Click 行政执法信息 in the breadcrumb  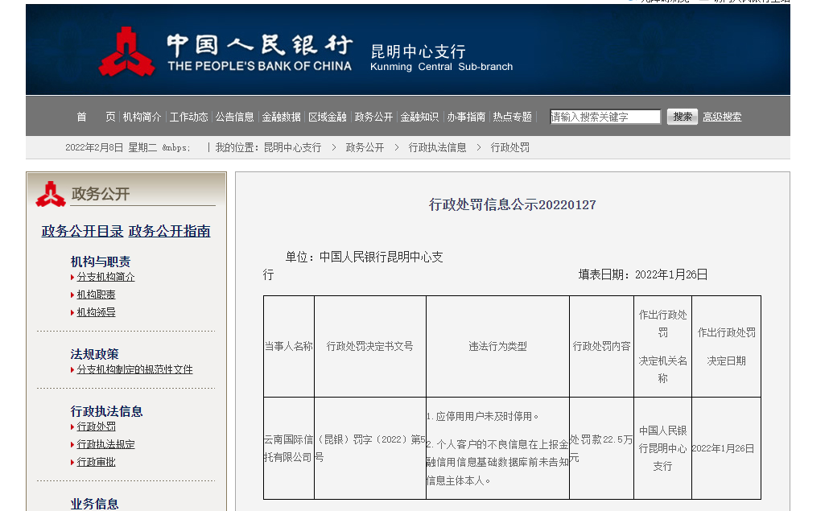(x=437, y=147)
